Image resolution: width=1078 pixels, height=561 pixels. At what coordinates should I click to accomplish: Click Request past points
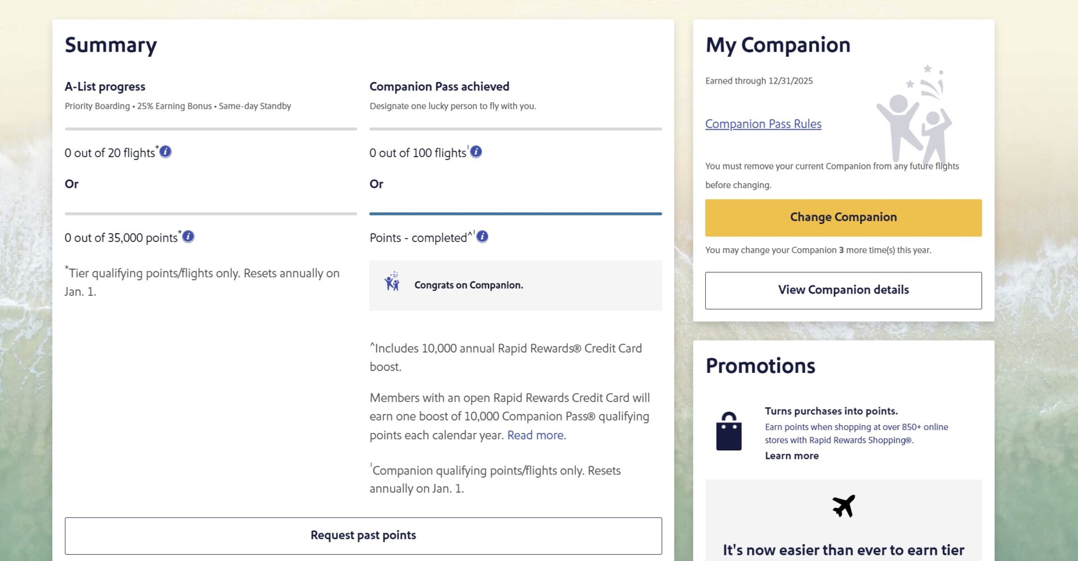[363, 535]
